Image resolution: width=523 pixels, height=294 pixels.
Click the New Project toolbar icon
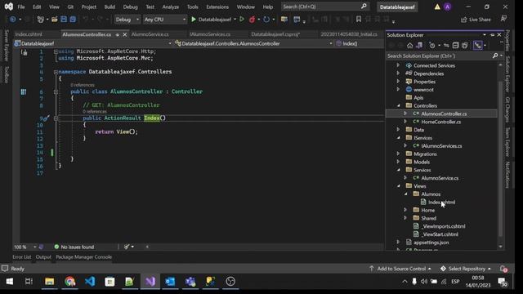[40, 20]
